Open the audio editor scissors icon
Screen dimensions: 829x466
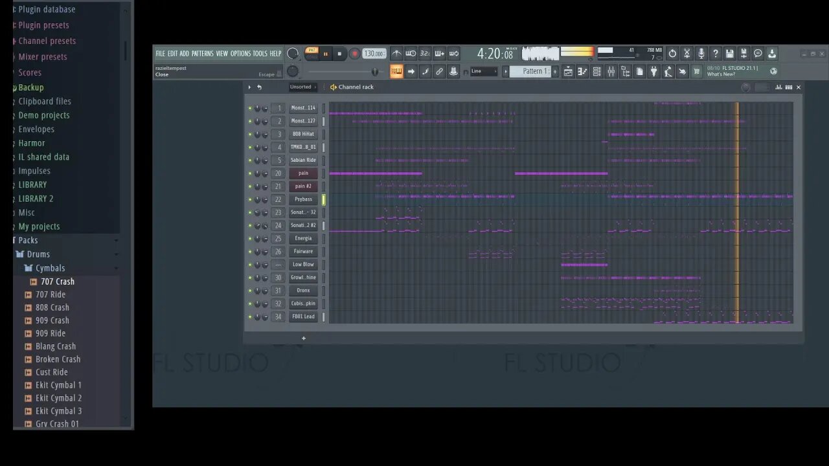[687, 54]
